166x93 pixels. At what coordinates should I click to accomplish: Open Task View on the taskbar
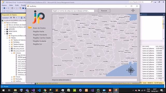coord(9,90)
